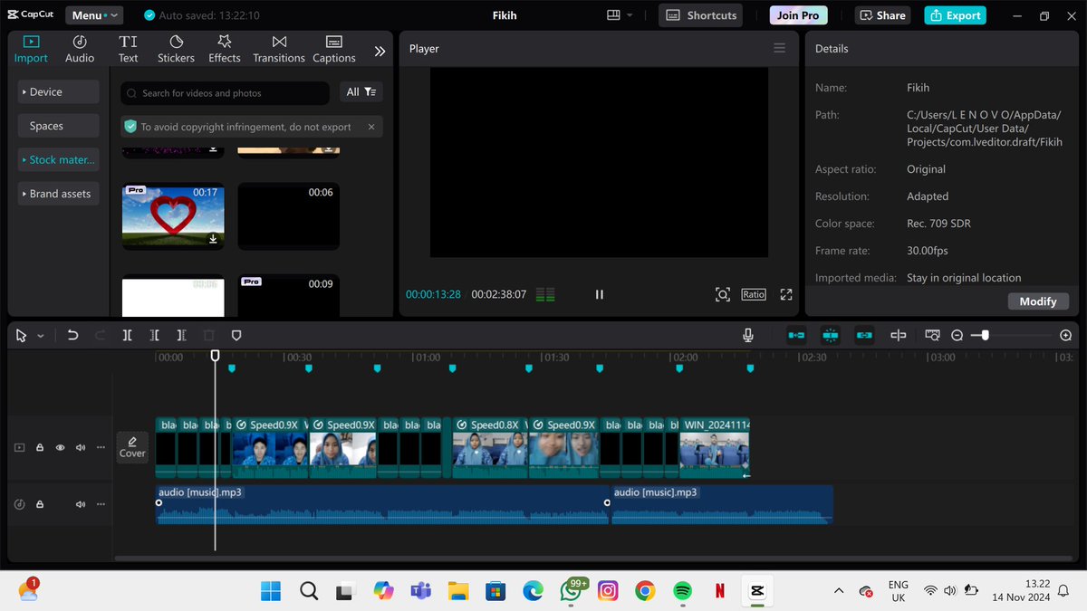Lock the video track

40,447
